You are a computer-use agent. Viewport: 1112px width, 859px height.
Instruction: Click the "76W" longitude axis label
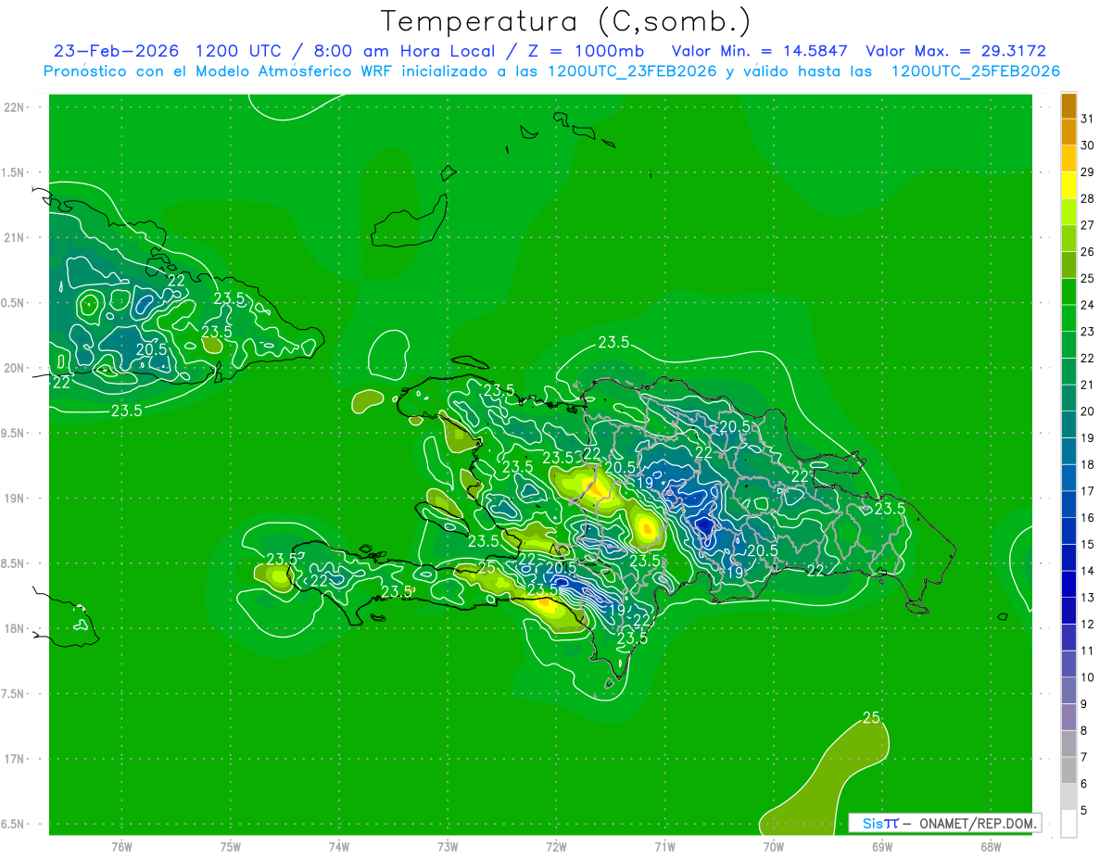(x=121, y=846)
